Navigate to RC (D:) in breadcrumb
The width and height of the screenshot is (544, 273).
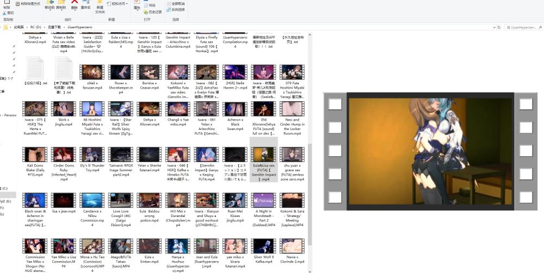[x=36, y=27]
